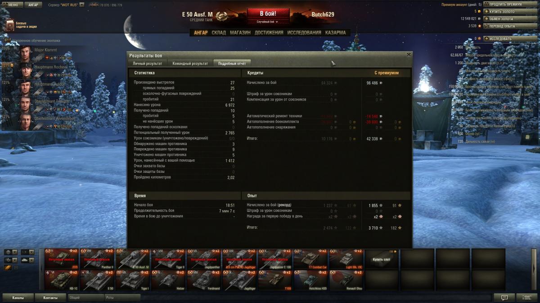The width and height of the screenshot is (540, 303).
Task: Click Купить слот to buy a tank slot
Action: [x=382, y=259]
